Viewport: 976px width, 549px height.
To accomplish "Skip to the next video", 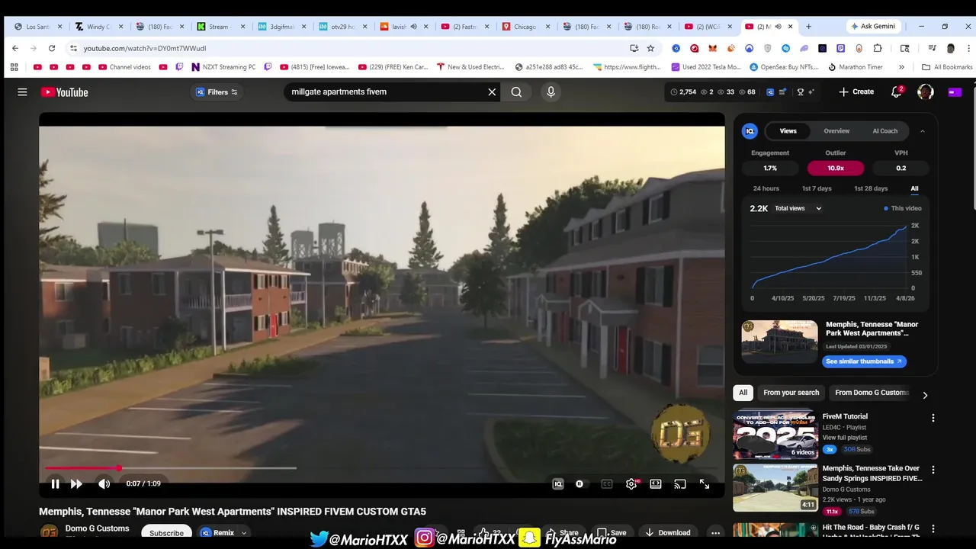I will (x=76, y=483).
